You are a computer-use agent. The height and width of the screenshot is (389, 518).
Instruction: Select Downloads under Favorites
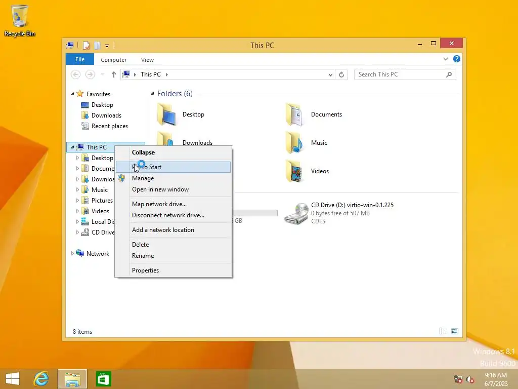tap(106, 115)
